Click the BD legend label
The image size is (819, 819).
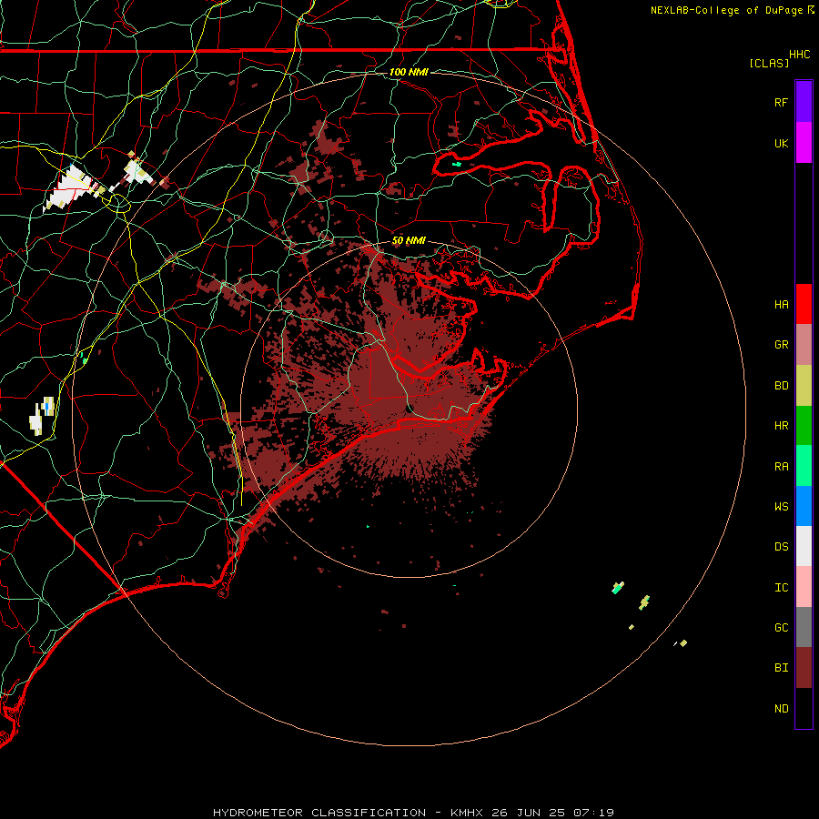coord(781,386)
